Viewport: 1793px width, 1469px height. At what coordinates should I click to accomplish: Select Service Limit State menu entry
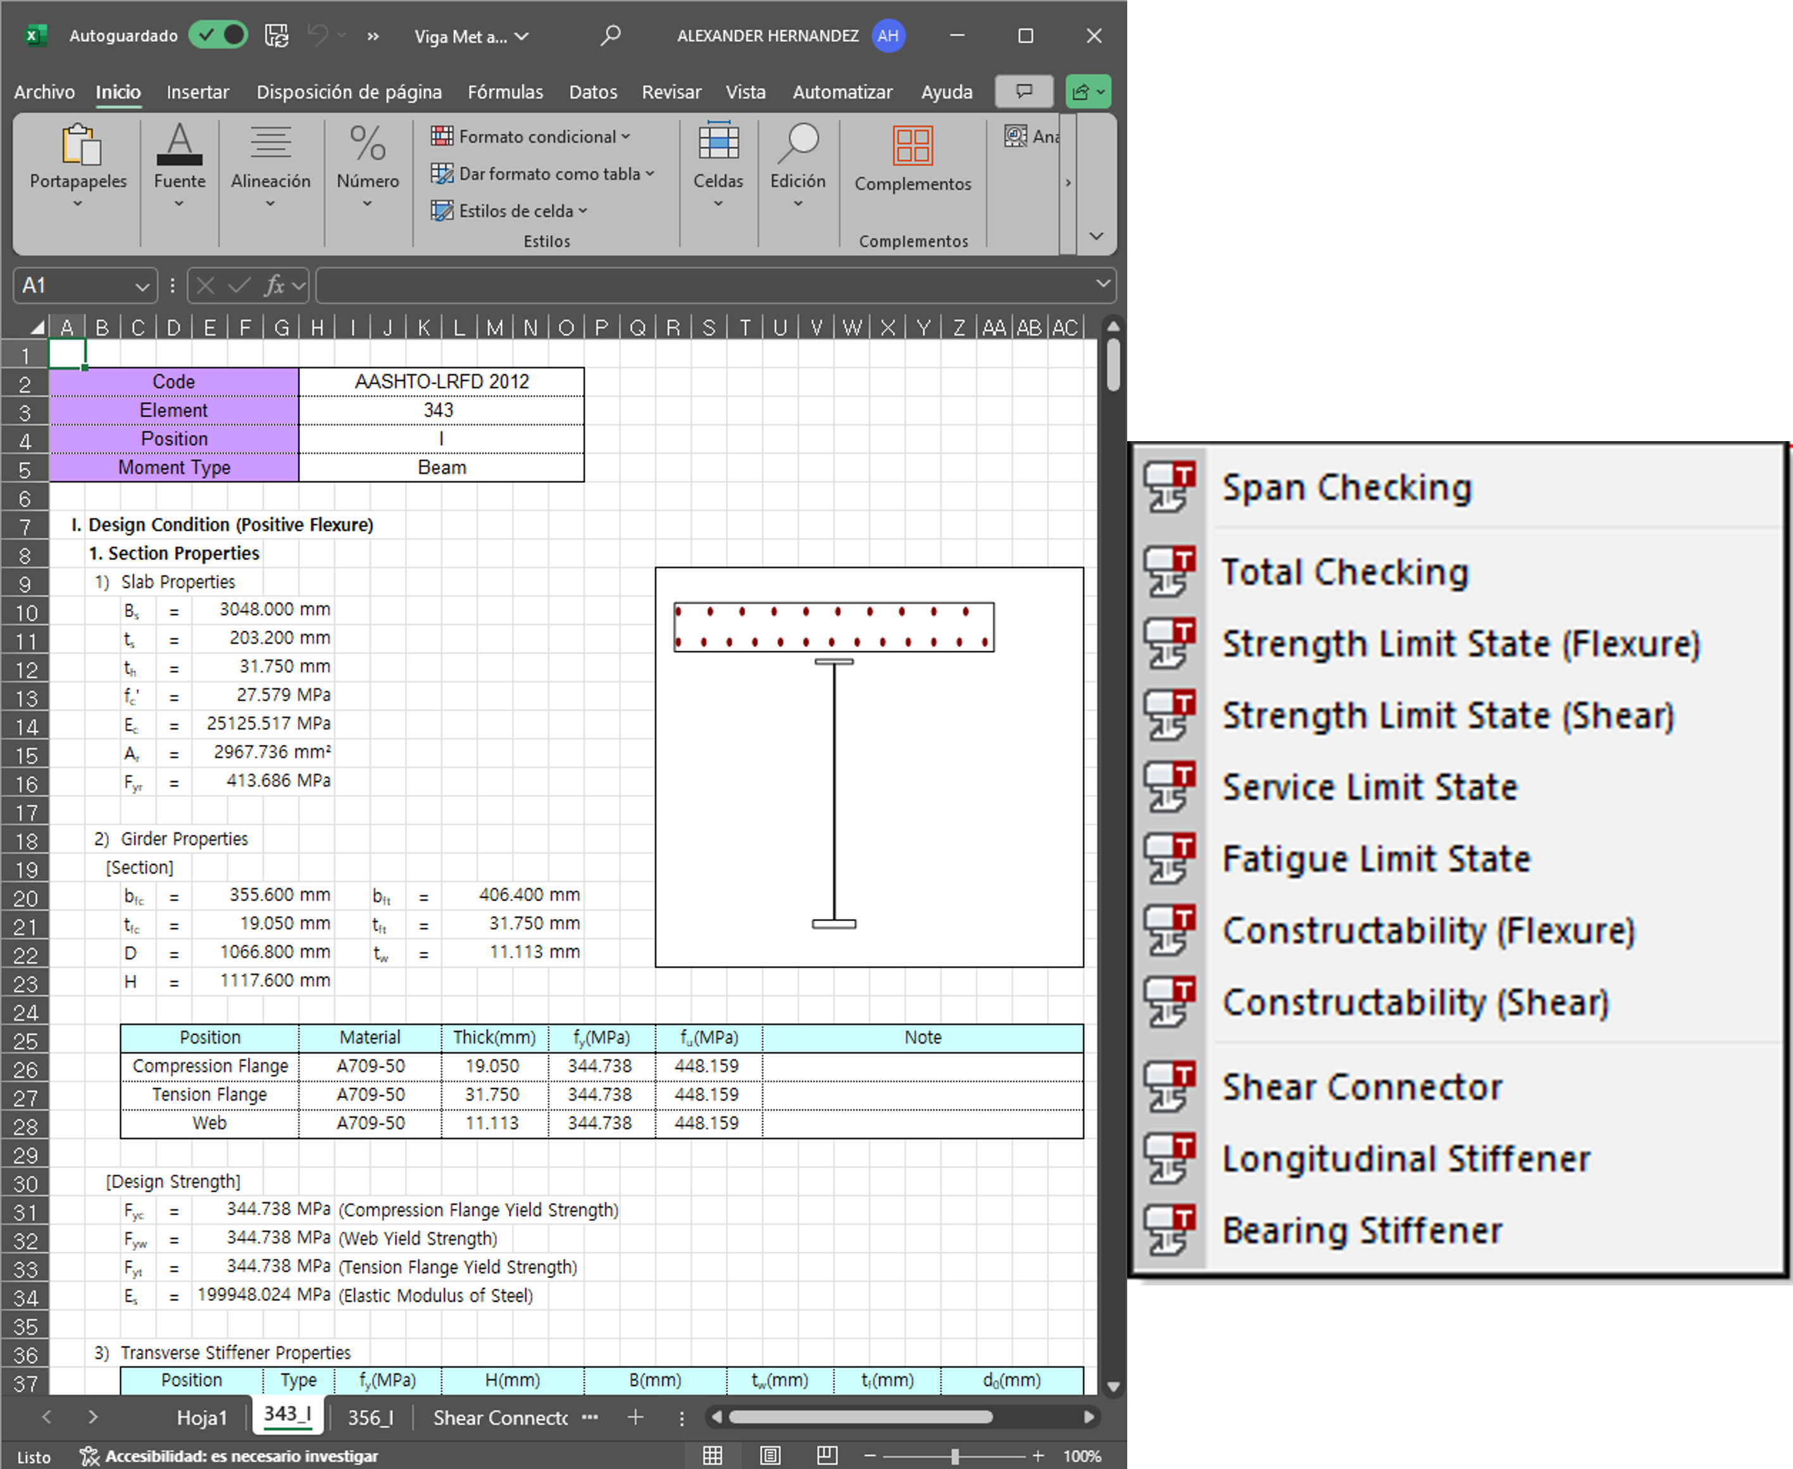coord(1458,787)
